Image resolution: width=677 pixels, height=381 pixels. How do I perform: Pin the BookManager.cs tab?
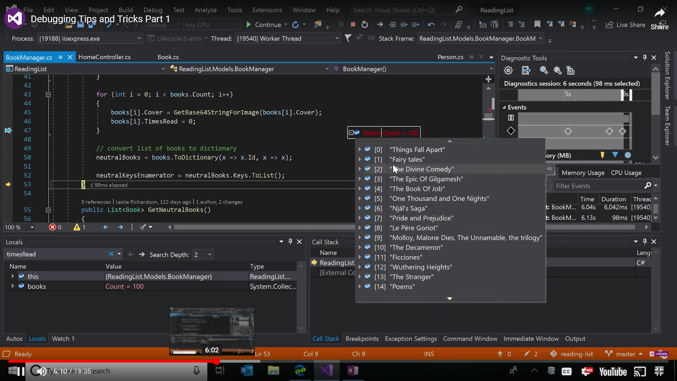pyautogui.click(x=61, y=57)
